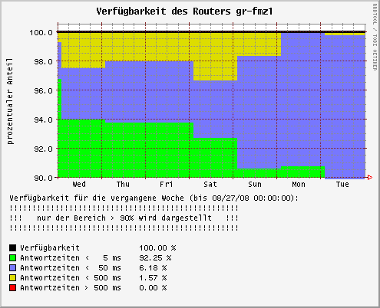This screenshot has width=380, height=308.
Task: Click the value '6.18 %' in legend
Action: point(153,267)
